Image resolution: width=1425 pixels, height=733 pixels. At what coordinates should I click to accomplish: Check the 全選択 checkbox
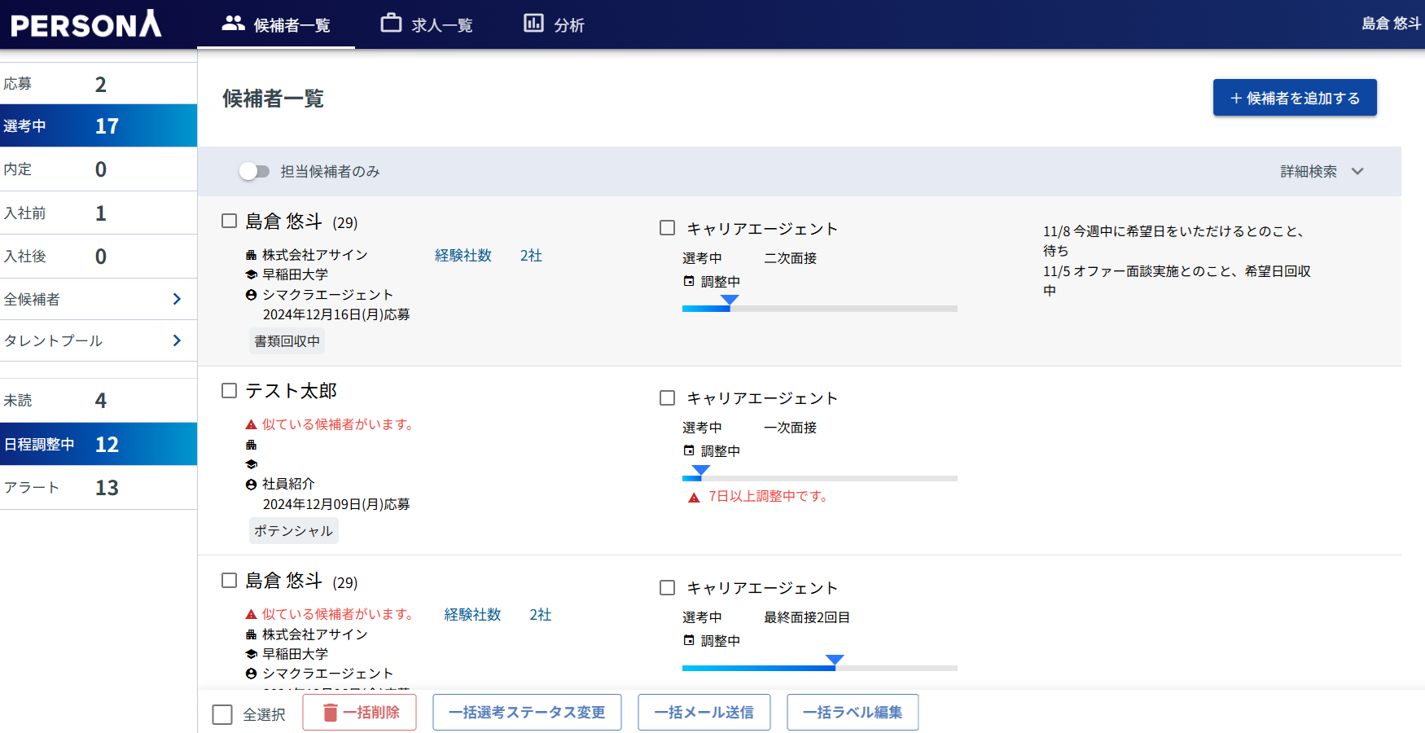point(222,714)
